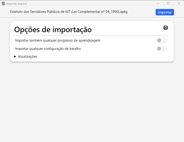184x142 pixels.
Task: Enable importing learning progress switch
Action: [x=162, y=40]
